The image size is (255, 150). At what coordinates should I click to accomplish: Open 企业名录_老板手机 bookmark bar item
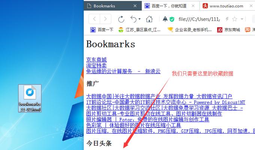tap(189, 30)
